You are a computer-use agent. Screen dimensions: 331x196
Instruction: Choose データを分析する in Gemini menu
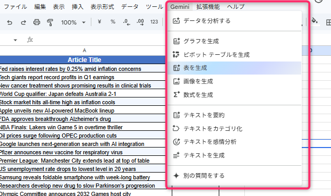[x=234, y=21]
